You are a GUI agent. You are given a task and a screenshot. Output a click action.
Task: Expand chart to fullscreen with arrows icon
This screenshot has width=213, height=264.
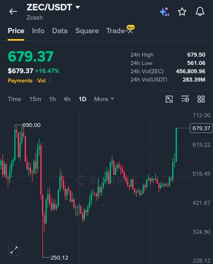tap(14, 250)
